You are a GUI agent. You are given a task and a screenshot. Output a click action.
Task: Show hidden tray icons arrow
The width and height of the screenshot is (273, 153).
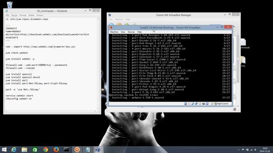click(239, 150)
